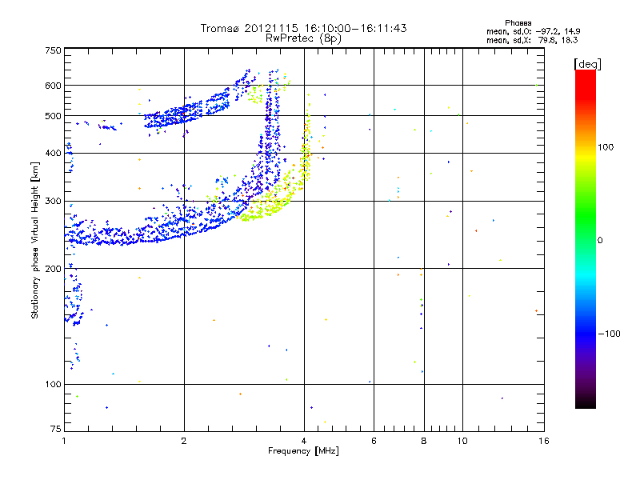Click the colorbar tick label '100'
This screenshot has width=640, height=480.
click(x=606, y=147)
